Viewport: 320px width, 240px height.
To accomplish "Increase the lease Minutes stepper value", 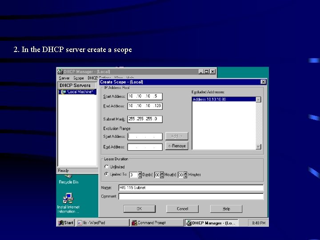I will pos(185,173).
